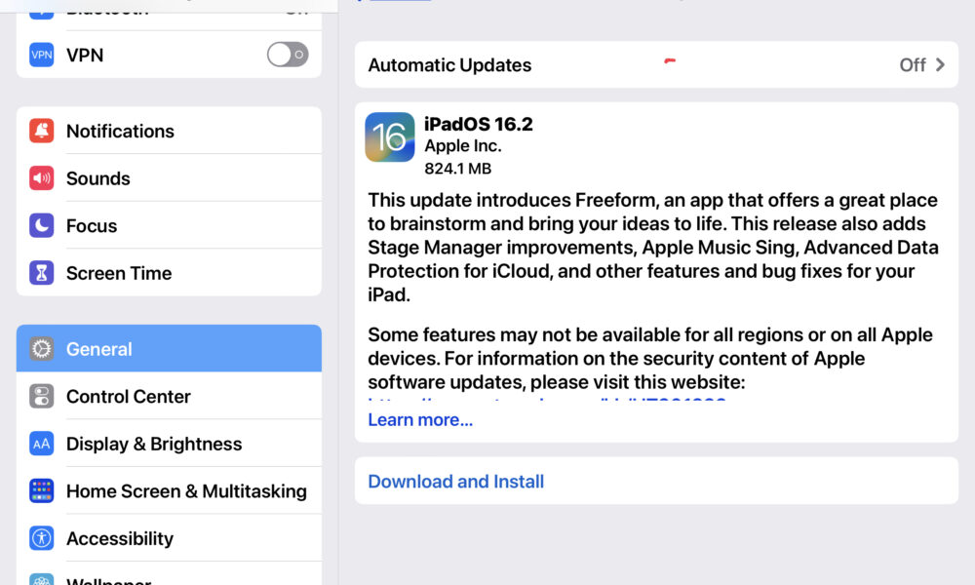Open Home Screen & Multitasking settings
The image size is (975, 585).
coord(169,491)
